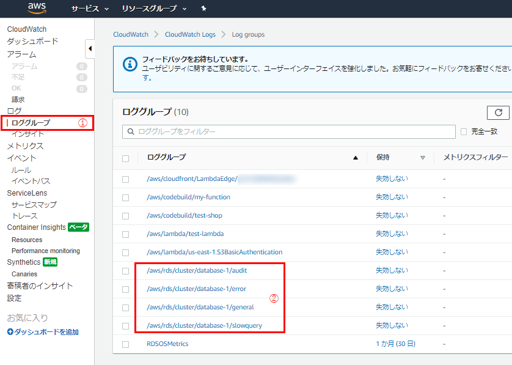Viewport: 512px width, 365px height.
Task: Collapse the left navigation with arrow toggle
Action: [x=90, y=49]
